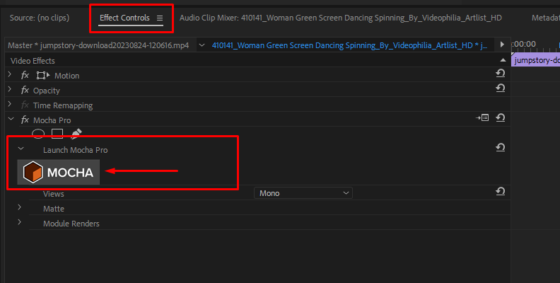Expand the Matte parameter group
This screenshot has width=560, height=283.
(20, 207)
